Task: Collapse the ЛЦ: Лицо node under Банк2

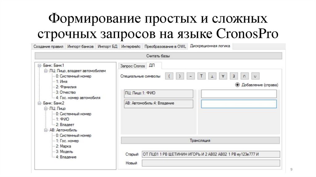Action: [46, 109]
